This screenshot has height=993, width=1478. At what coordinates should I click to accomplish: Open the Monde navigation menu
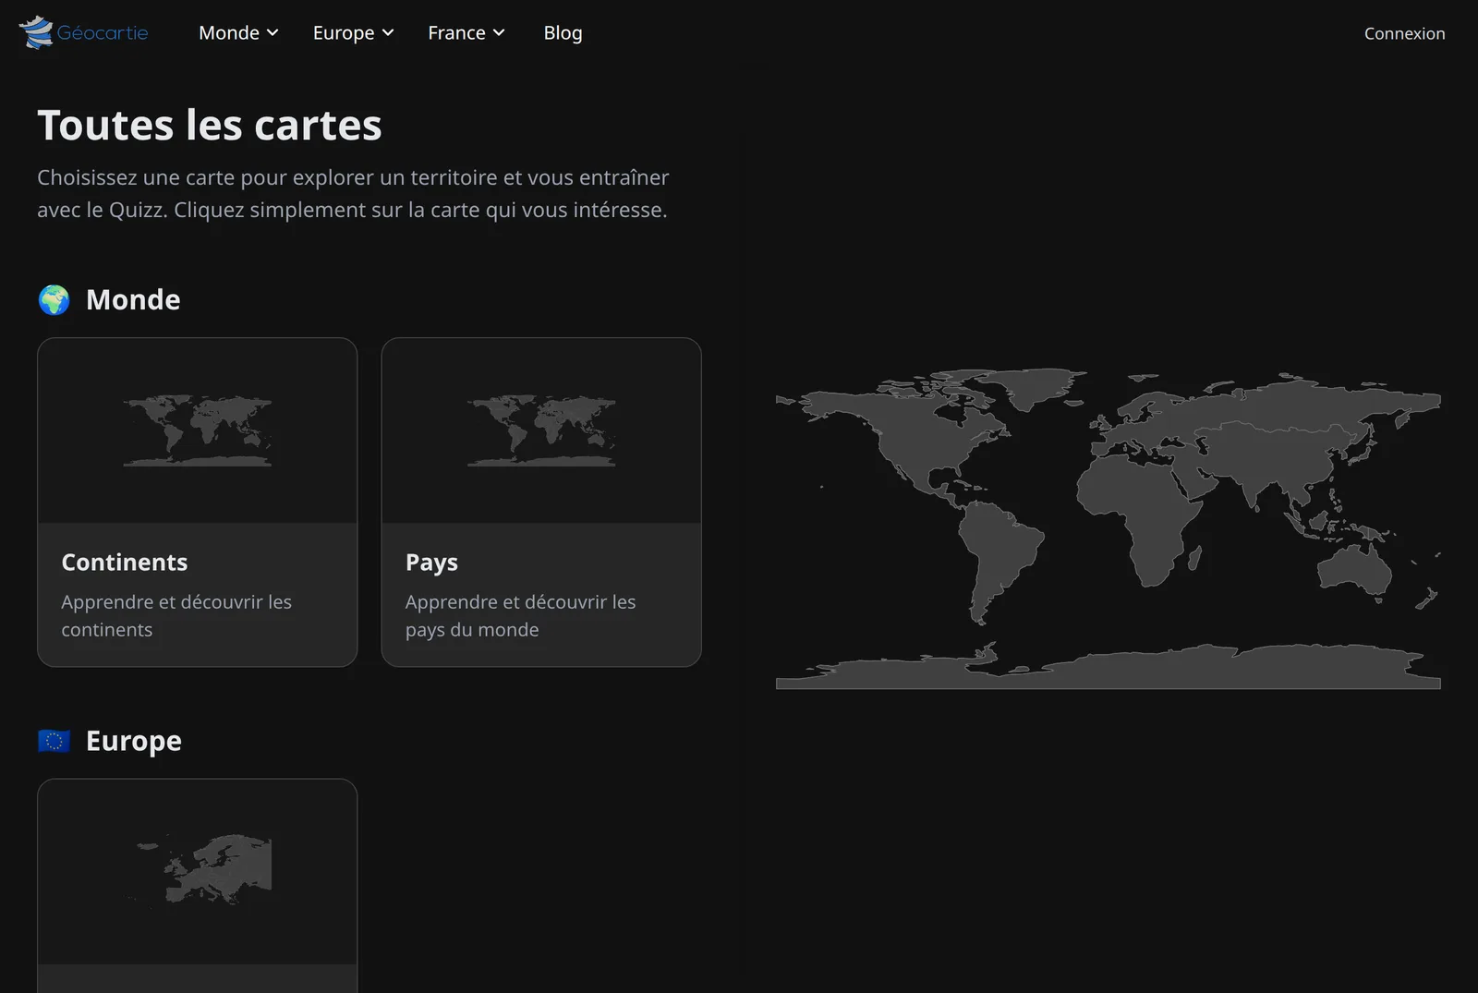[x=238, y=33]
